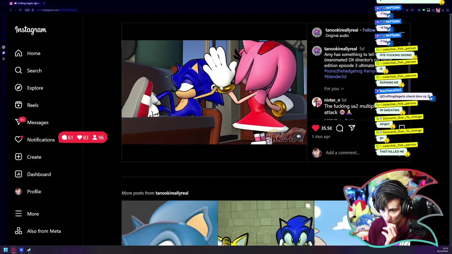Viewport: 452px width, 254px height.
Task: Open the More hamburger menu
Action: click(x=26, y=214)
